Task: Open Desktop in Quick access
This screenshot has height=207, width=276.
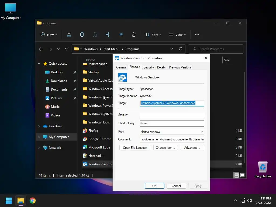Action: click(x=57, y=72)
